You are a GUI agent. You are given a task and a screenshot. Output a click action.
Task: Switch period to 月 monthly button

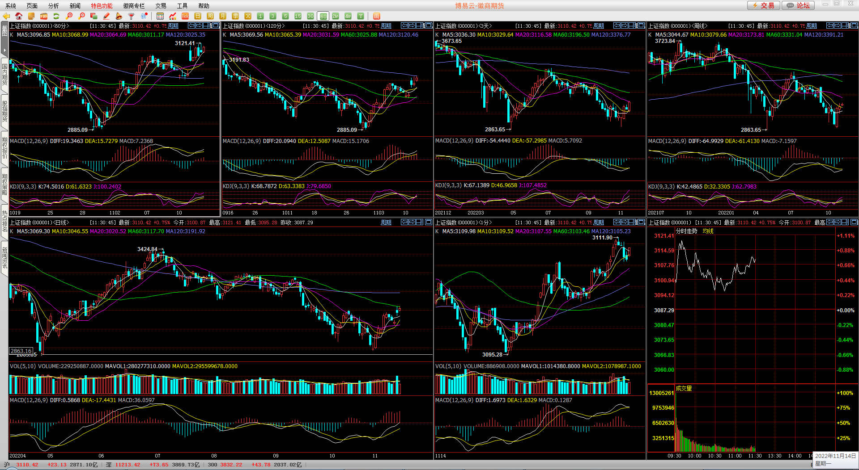coord(223,16)
